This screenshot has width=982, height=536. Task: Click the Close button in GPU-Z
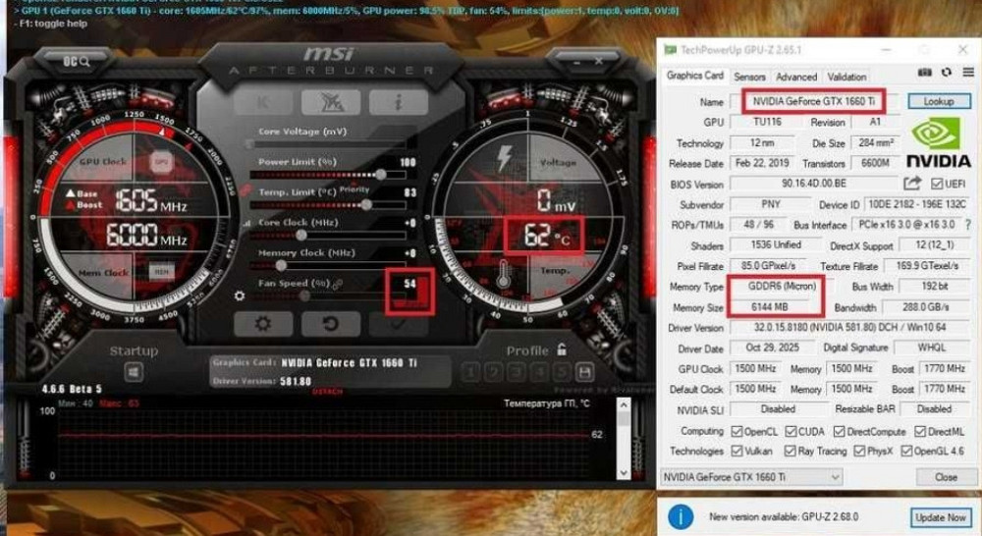click(x=946, y=477)
